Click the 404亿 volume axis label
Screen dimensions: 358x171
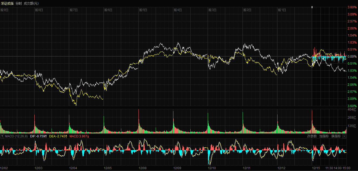click(352, 110)
